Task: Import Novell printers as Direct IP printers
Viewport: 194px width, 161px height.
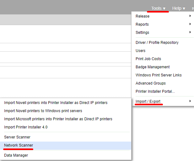Action: 56,103
